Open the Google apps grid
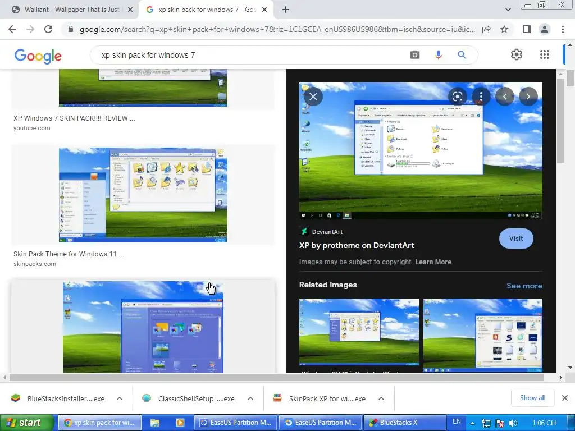 pos(545,54)
